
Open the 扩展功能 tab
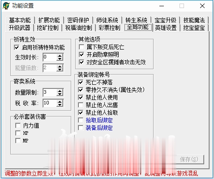tap(49, 20)
